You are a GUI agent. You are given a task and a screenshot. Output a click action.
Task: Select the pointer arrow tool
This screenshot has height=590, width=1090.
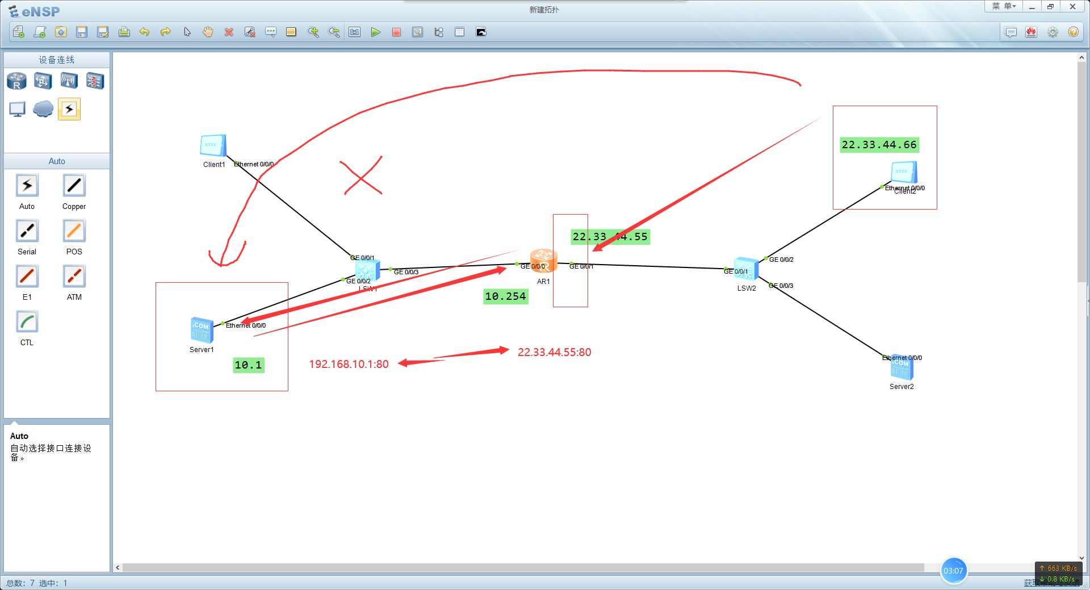pyautogui.click(x=187, y=32)
